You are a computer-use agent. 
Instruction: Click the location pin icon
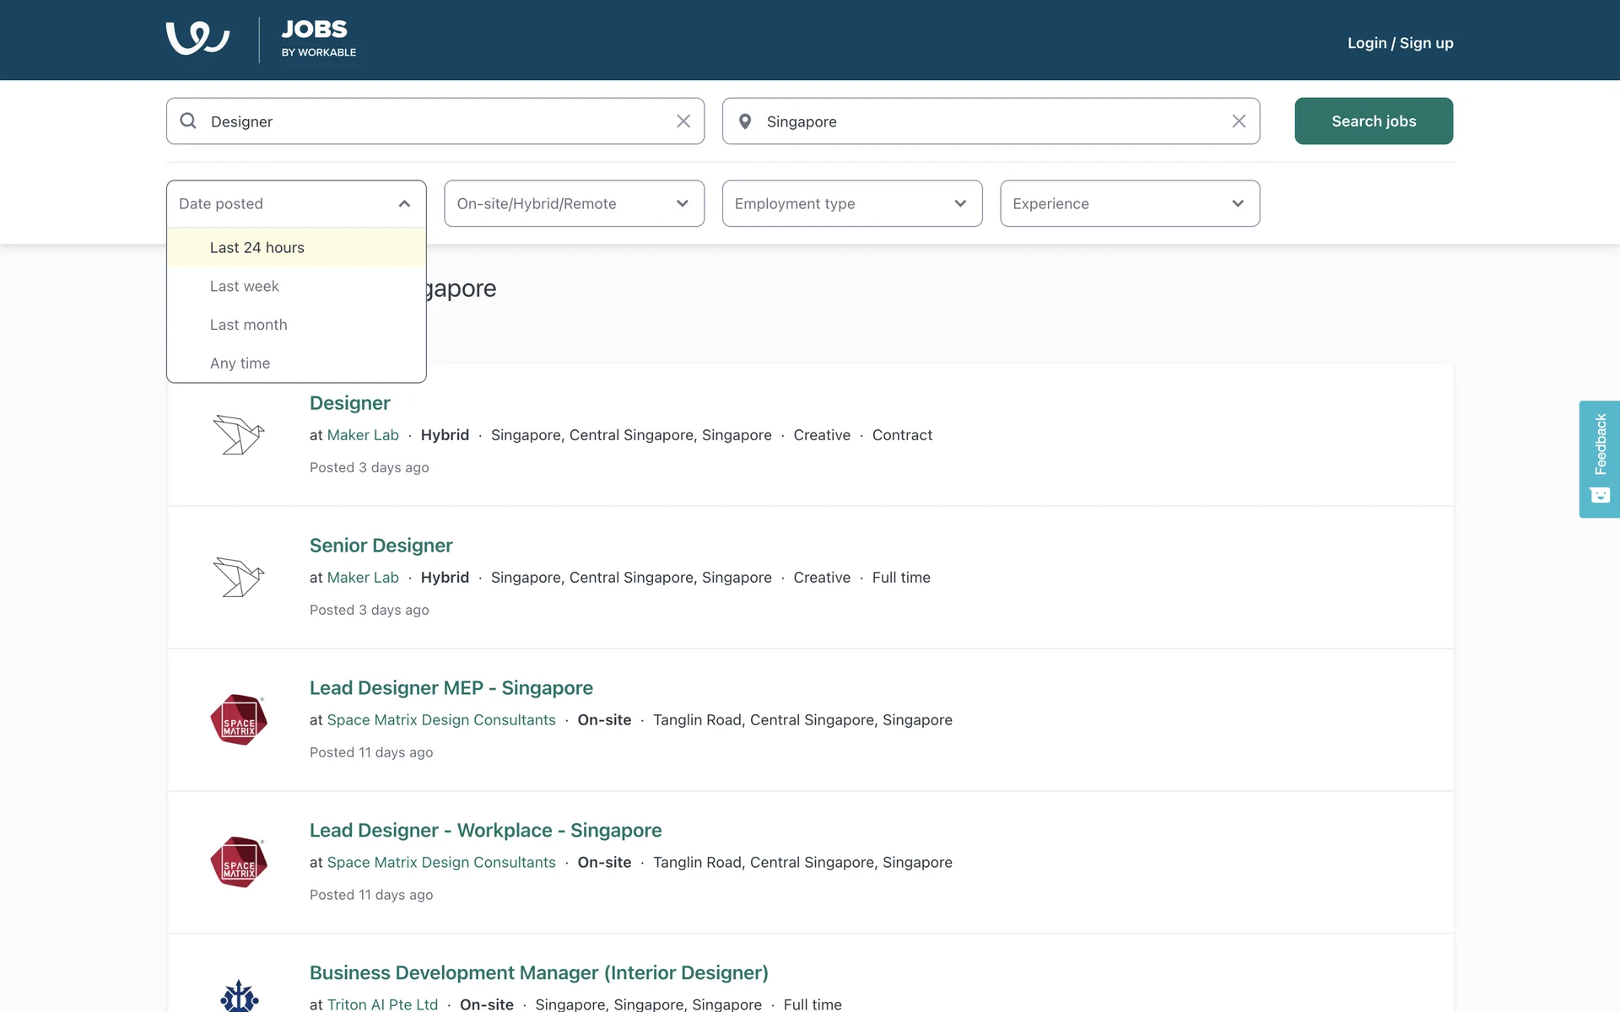(x=745, y=121)
